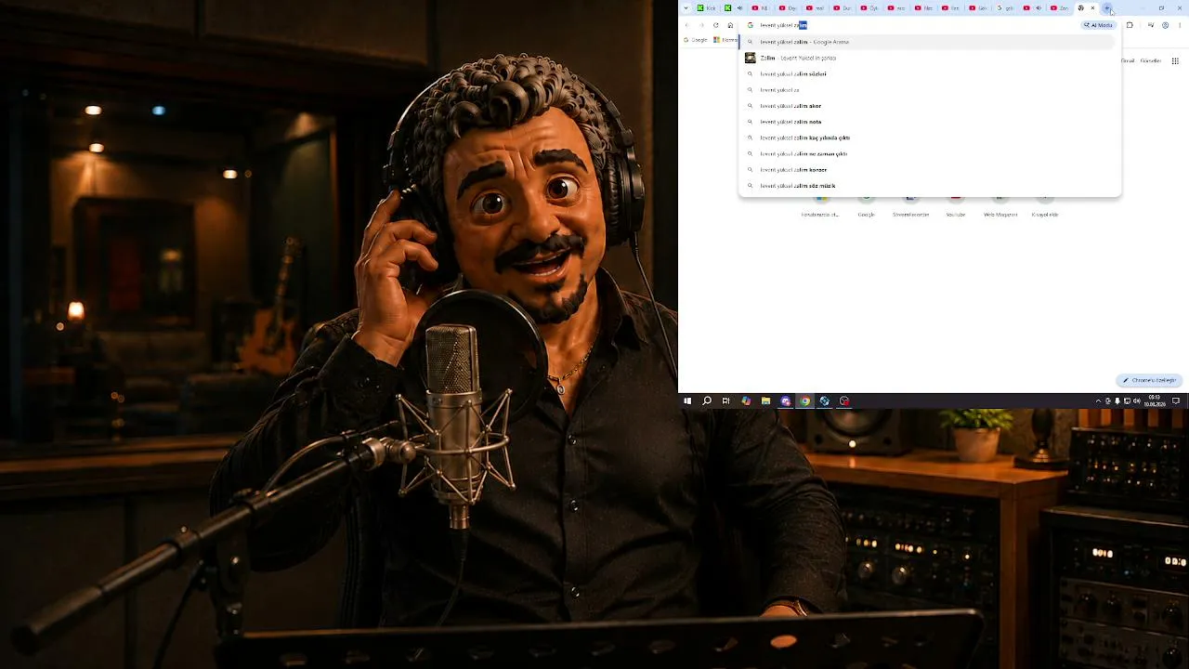Open the microphone icon in system tray
The width and height of the screenshot is (1189, 669).
point(1117,401)
